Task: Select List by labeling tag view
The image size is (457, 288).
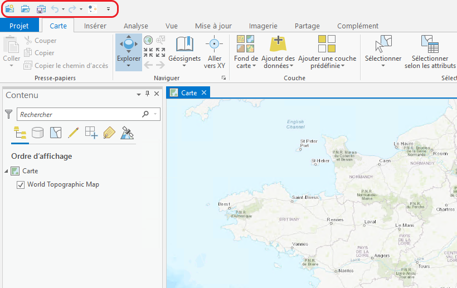Action: click(x=109, y=133)
